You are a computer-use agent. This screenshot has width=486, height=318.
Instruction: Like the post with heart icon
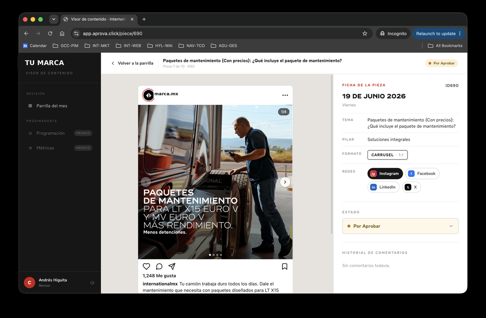coord(146,266)
